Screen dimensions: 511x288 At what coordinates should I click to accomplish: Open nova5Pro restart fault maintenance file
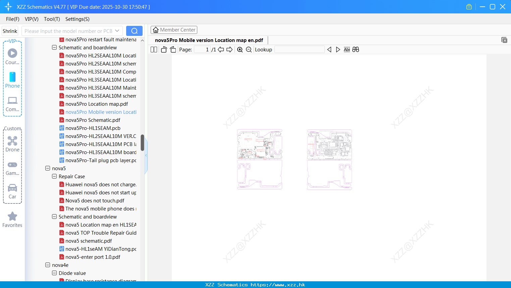click(x=98, y=40)
